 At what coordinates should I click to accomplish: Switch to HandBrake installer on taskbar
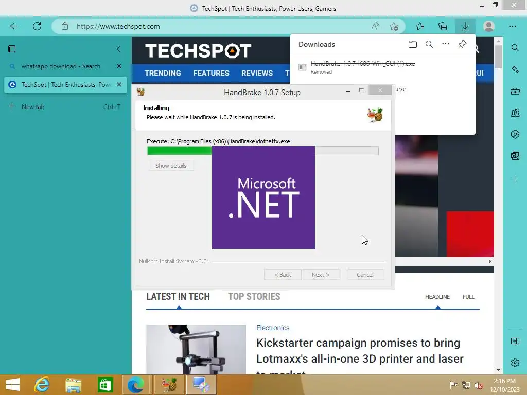(169, 385)
